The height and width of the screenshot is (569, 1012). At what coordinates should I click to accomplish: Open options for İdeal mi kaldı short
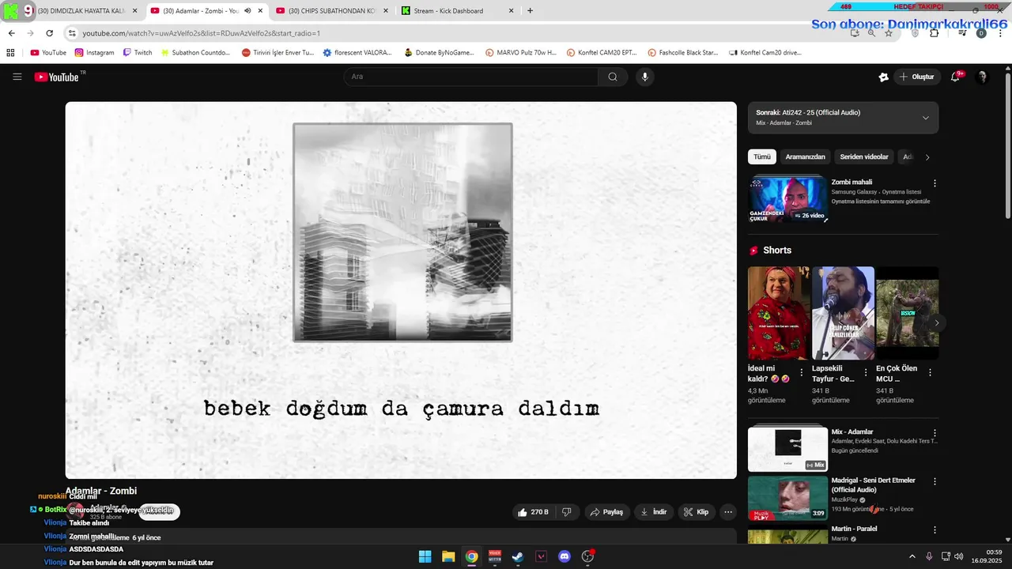coord(802,372)
